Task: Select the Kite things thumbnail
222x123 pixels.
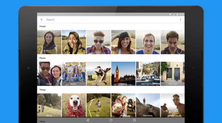Action: (x=99, y=105)
